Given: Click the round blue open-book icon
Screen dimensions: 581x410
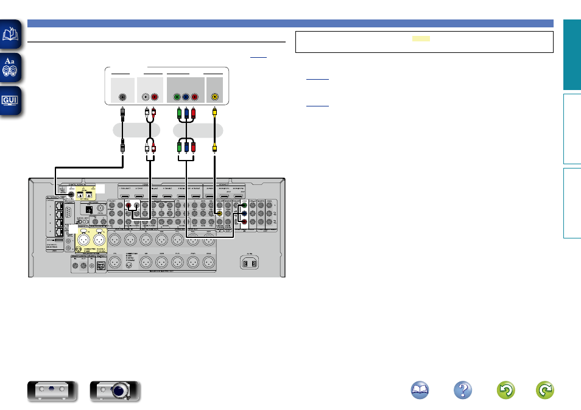Looking at the screenshot, I should 420,390.
